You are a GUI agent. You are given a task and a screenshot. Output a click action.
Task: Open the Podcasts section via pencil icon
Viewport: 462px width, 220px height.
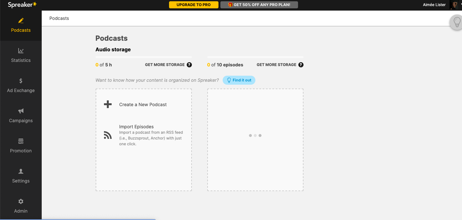point(21,20)
